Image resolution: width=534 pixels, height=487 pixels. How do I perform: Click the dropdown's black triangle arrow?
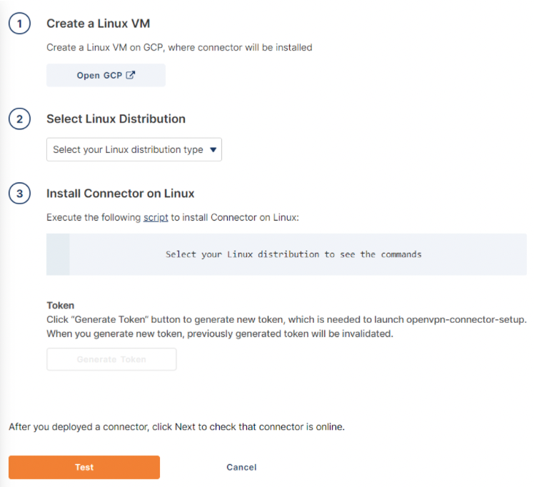pyautogui.click(x=213, y=150)
